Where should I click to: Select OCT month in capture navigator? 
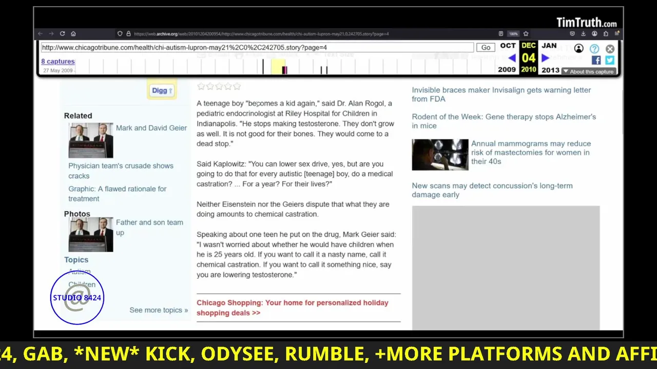[x=508, y=46]
